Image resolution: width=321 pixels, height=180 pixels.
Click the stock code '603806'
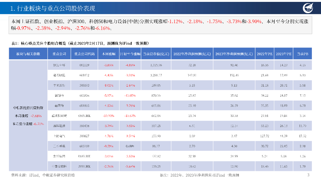pos(84,96)
